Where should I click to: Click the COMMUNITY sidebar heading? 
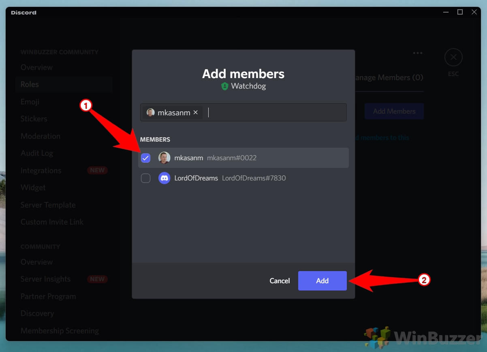[x=41, y=247]
